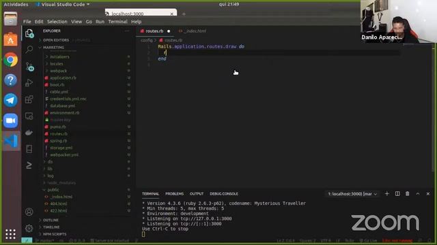Open Visual Studio Code app menu in top bar
The width and height of the screenshot is (437, 245).
coord(63,4)
